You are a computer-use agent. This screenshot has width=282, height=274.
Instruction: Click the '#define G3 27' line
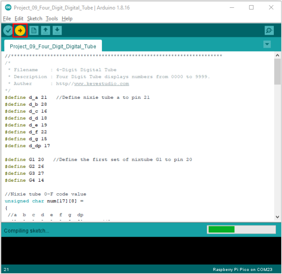point(24,173)
